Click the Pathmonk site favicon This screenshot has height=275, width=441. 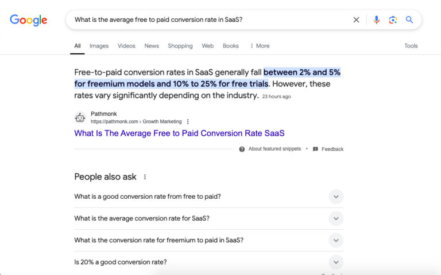[x=80, y=117]
